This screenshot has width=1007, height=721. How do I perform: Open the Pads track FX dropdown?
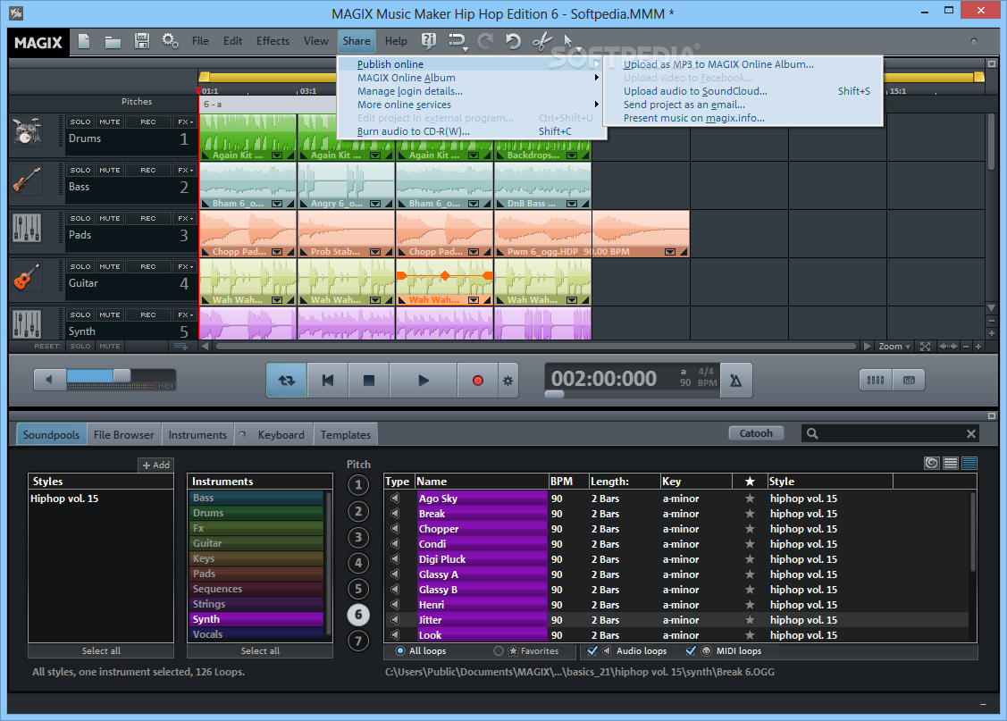tap(185, 218)
